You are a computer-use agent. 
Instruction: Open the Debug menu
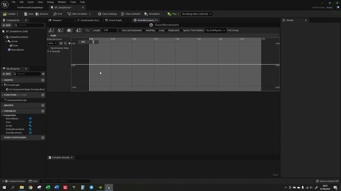pyautogui.click(x=50, y=2)
